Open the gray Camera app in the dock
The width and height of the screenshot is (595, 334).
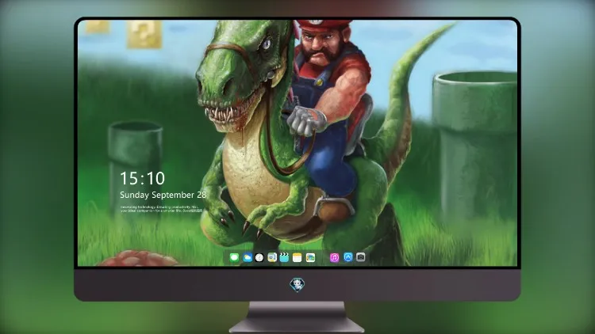pos(360,257)
